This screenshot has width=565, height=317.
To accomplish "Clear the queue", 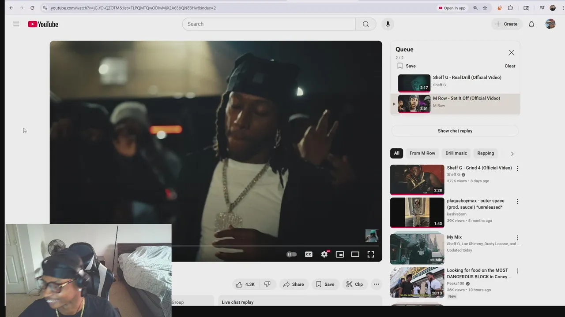I will coord(510,66).
